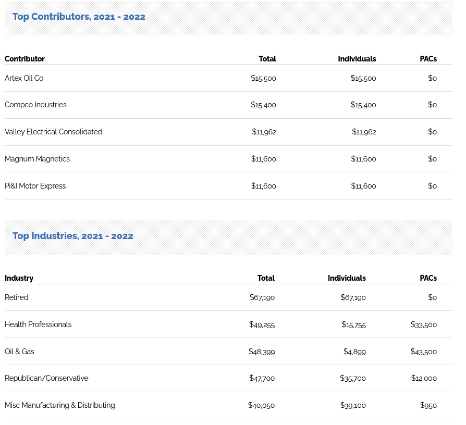
Task: Click the "$12,000" PACs amount for Republican/Conservative
Action: 424,378
